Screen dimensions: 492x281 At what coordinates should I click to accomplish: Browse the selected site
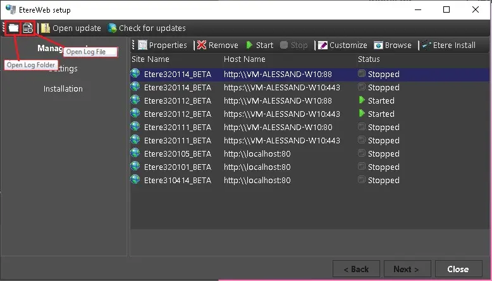coord(393,45)
